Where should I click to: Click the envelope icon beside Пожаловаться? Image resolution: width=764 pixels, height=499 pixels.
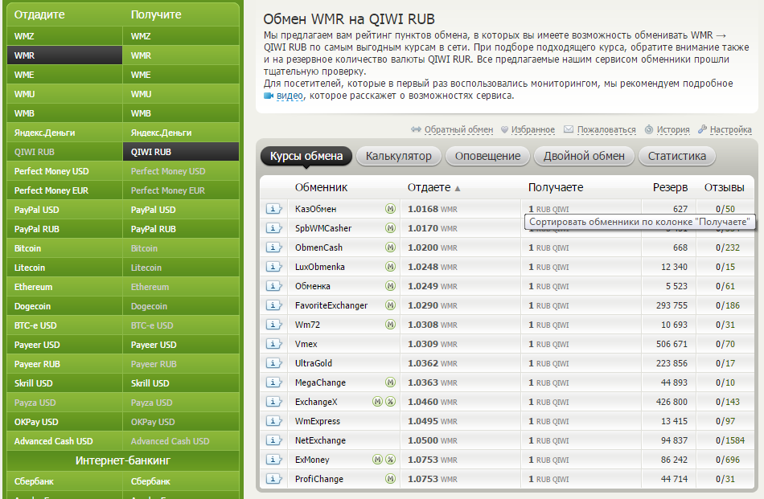click(x=569, y=129)
